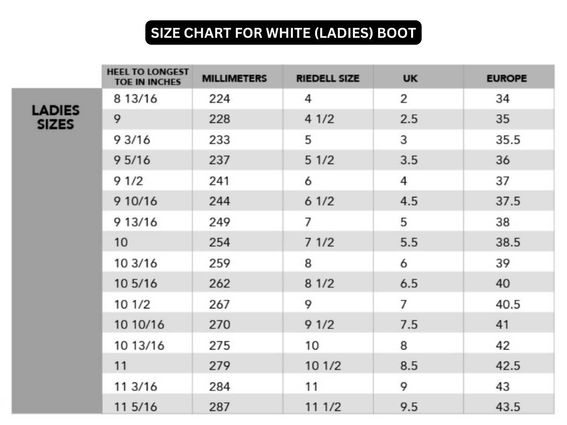Select the Riedell size 4 1/2 cell

tap(319, 119)
